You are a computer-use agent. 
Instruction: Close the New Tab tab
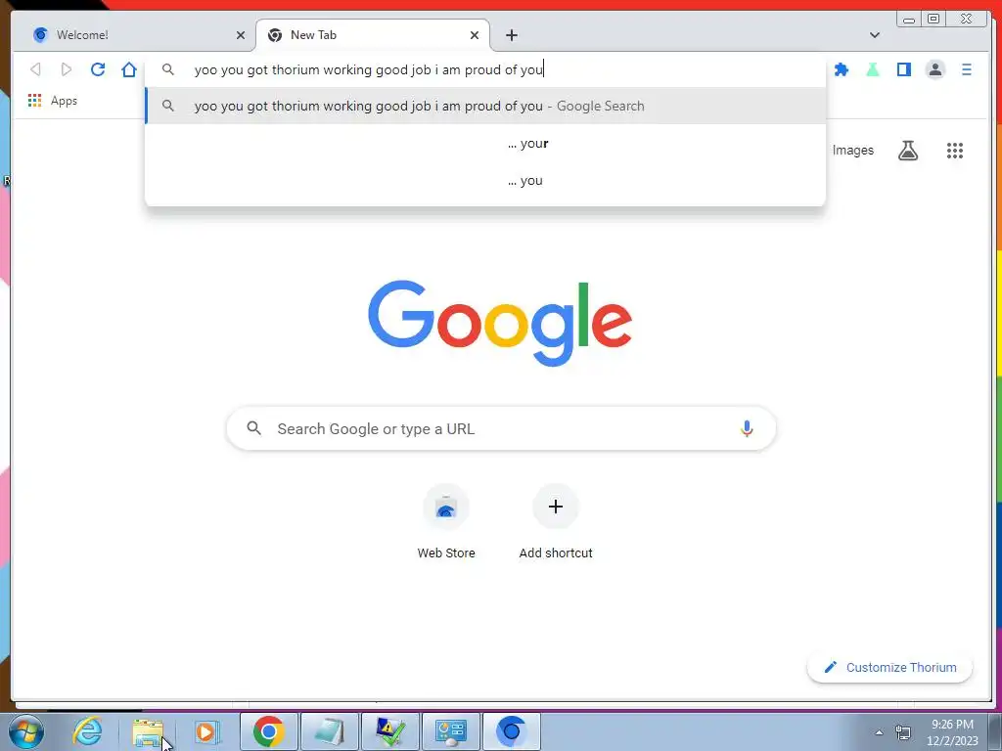click(x=475, y=35)
